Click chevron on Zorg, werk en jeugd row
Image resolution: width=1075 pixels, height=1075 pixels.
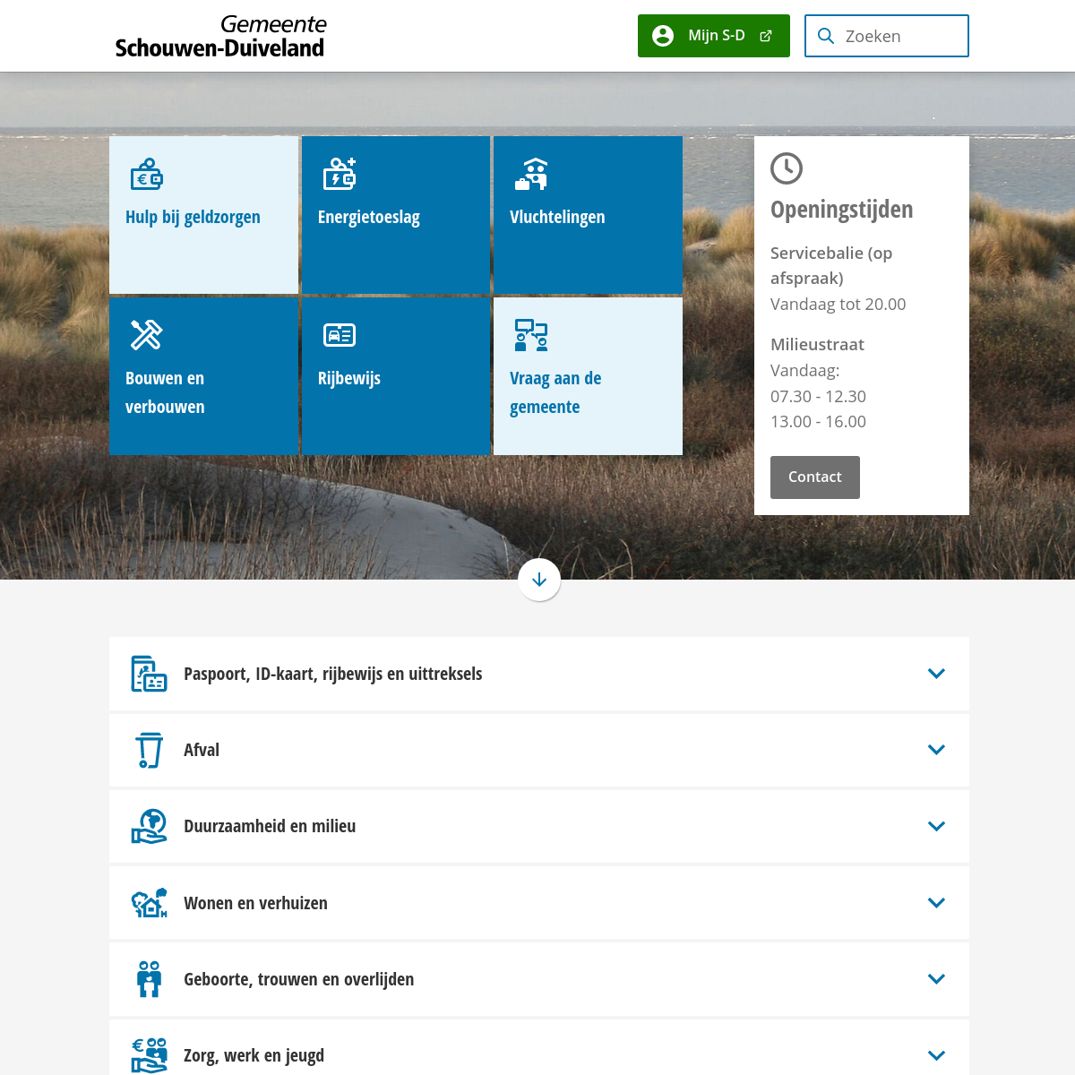(937, 1055)
